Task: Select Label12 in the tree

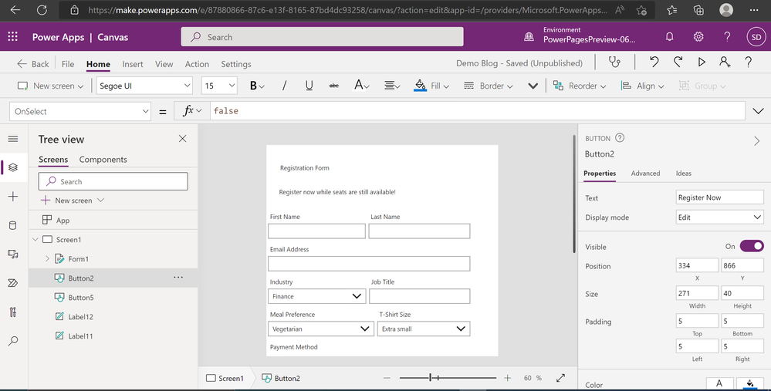Action: [x=80, y=317]
